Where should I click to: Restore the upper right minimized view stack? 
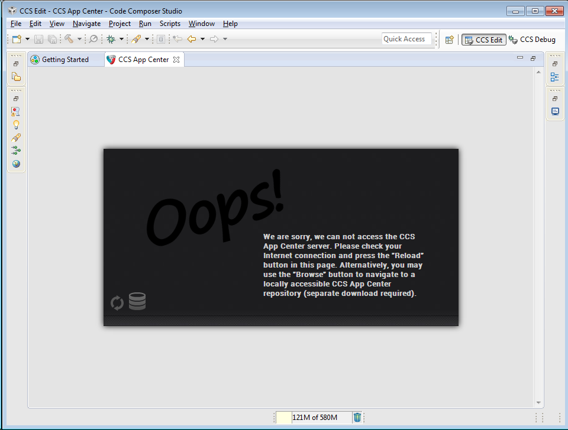(555, 64)
